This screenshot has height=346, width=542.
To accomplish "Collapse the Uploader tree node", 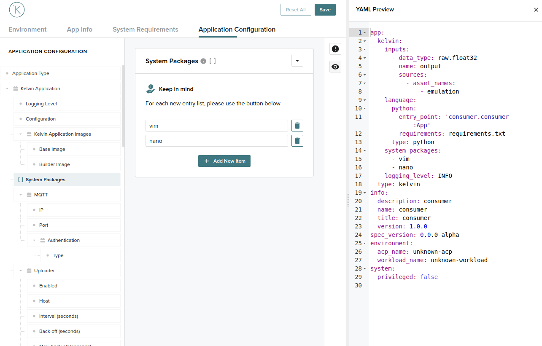I will pos(21,271).
